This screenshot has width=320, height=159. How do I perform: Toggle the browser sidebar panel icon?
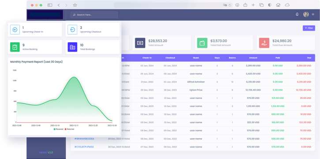click(50, 5)
